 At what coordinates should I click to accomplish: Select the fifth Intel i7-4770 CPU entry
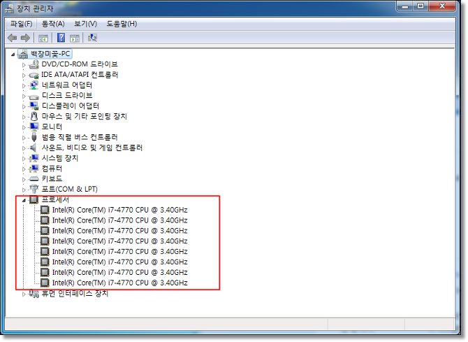pyautogui.click(x=119, y=252)
